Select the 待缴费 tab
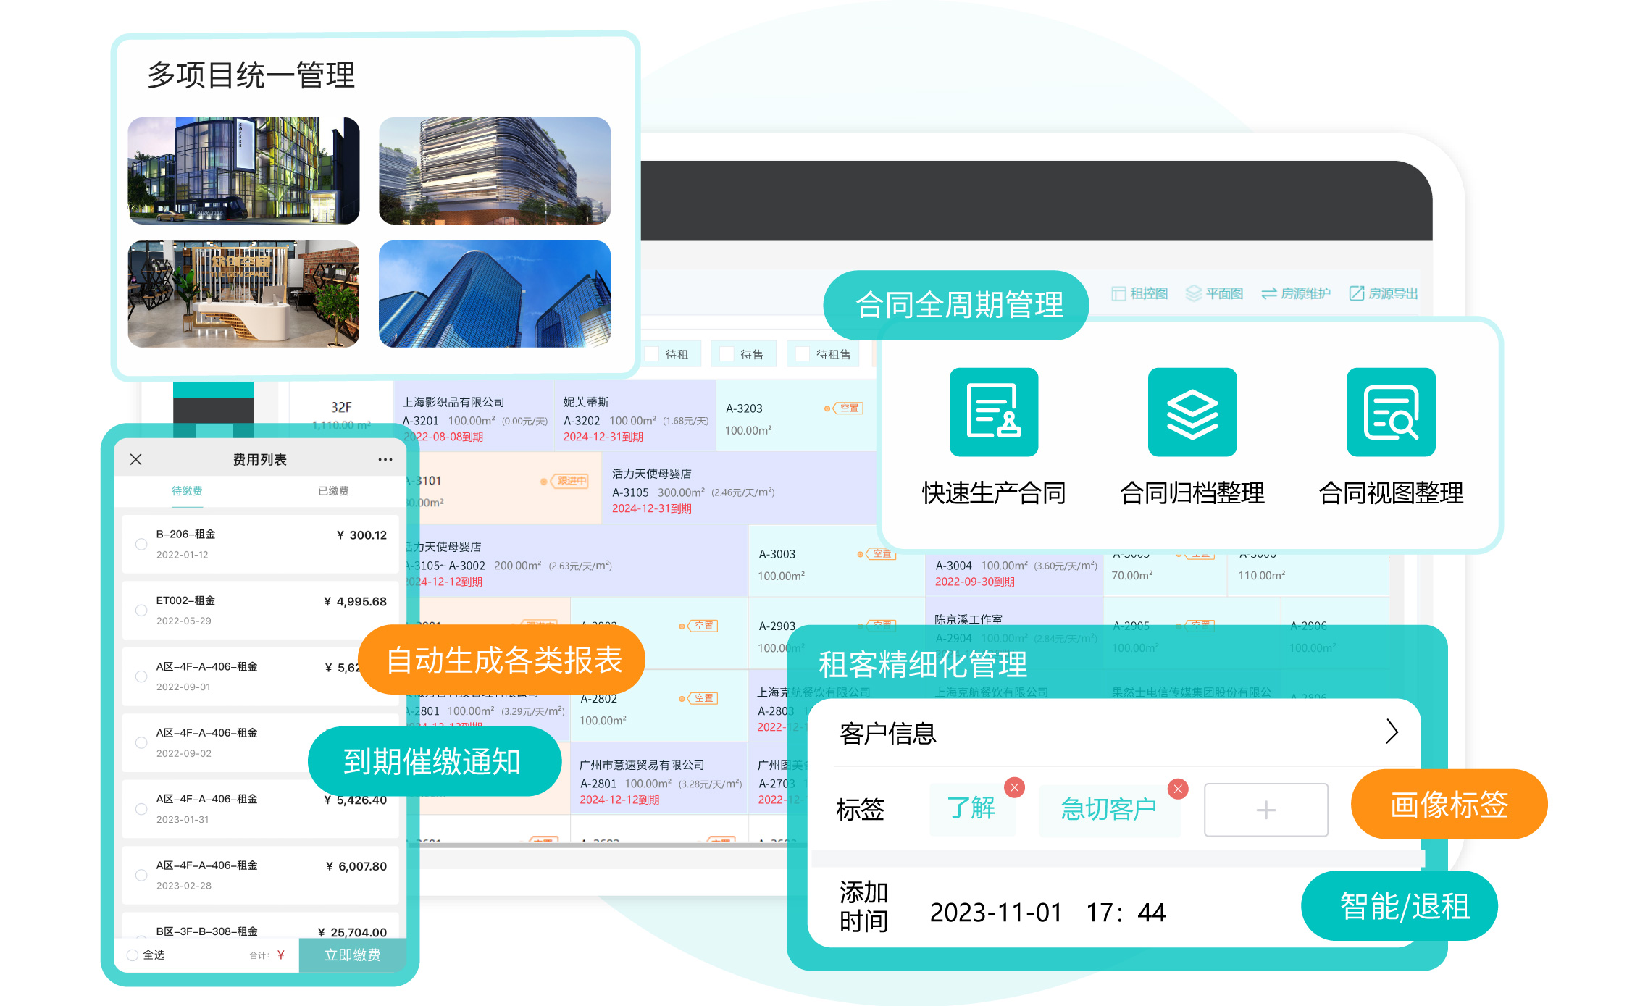 tap(187, 490)
